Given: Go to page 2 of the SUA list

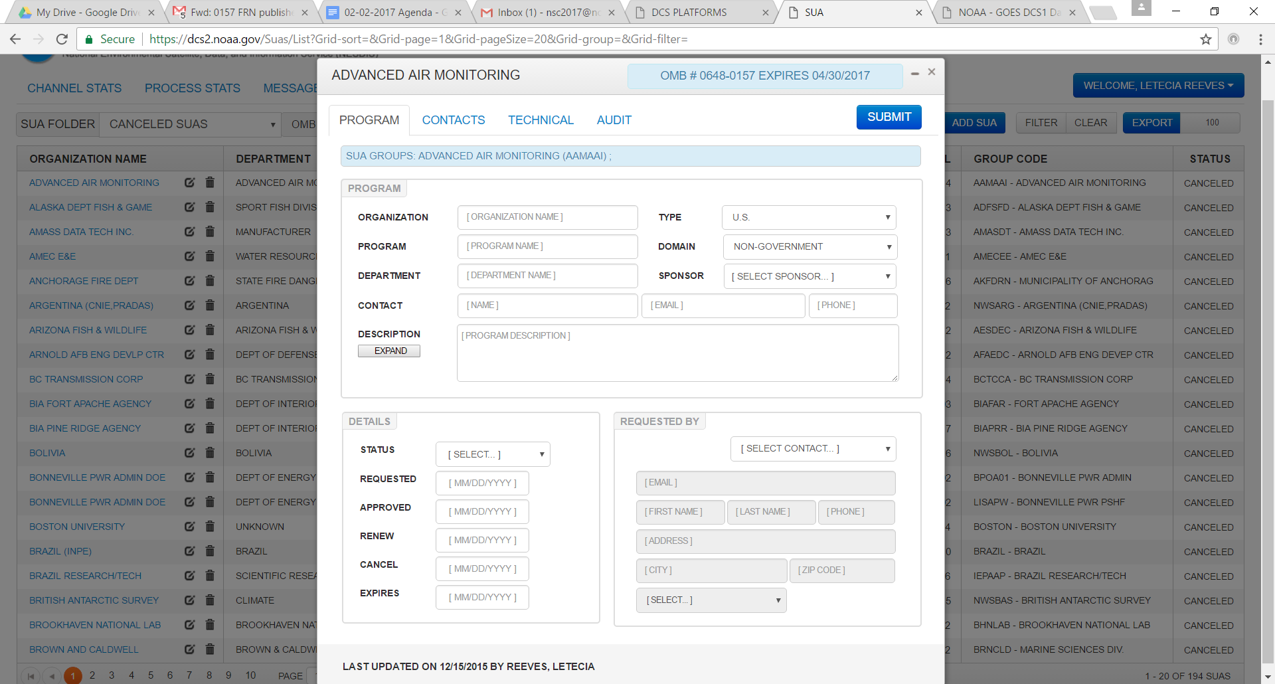Looking at the screenshot, I should [x=92, y=675].
